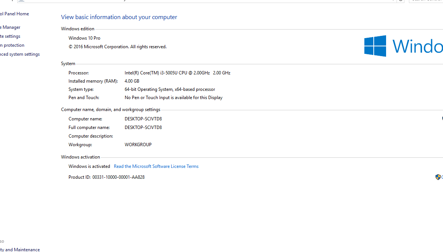Open Device Manager from left sidebar
The width and height of the screenshot is (443, 252).
(10, 27)
